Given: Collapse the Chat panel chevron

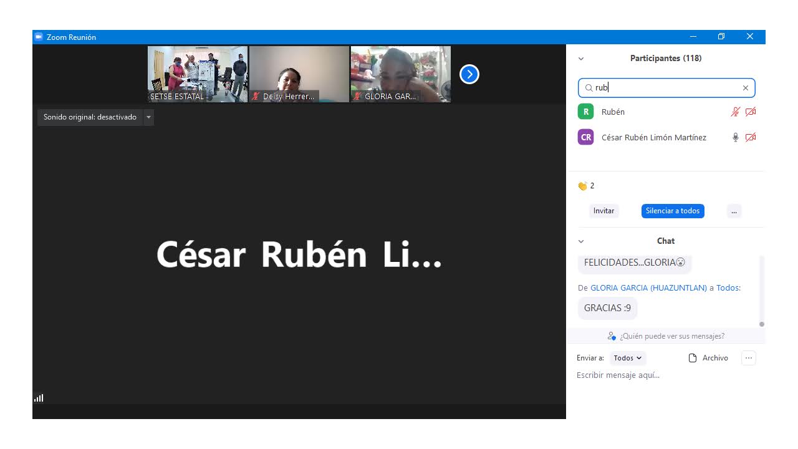Looking at the screenshot, I should (x=581, y=241).
